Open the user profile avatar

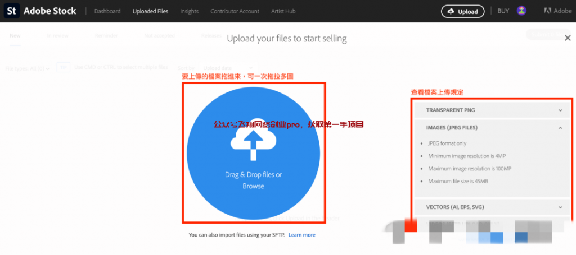(521, 11)
